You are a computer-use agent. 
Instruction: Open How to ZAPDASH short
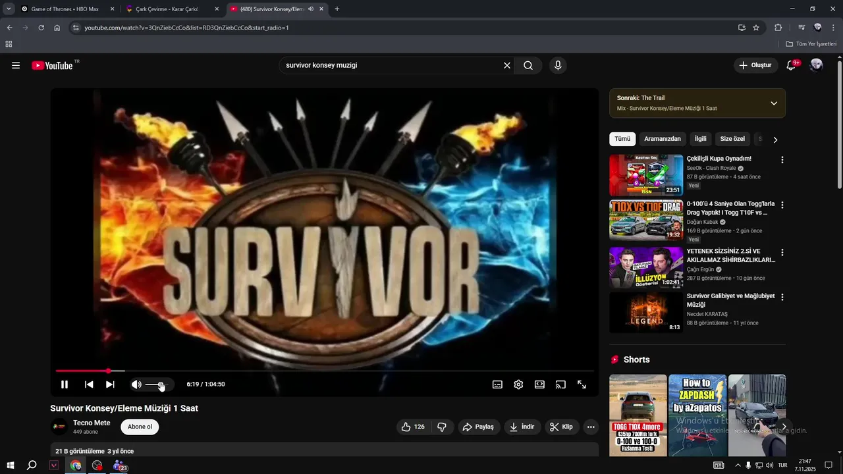(x=697, y=415)
